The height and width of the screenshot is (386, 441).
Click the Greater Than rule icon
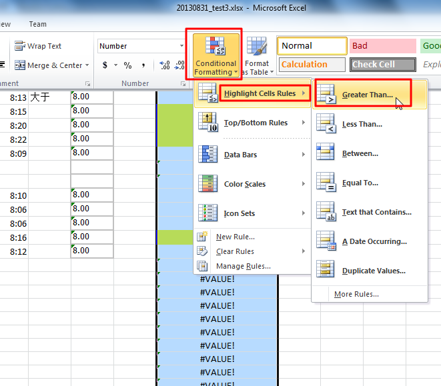point(326,94)
